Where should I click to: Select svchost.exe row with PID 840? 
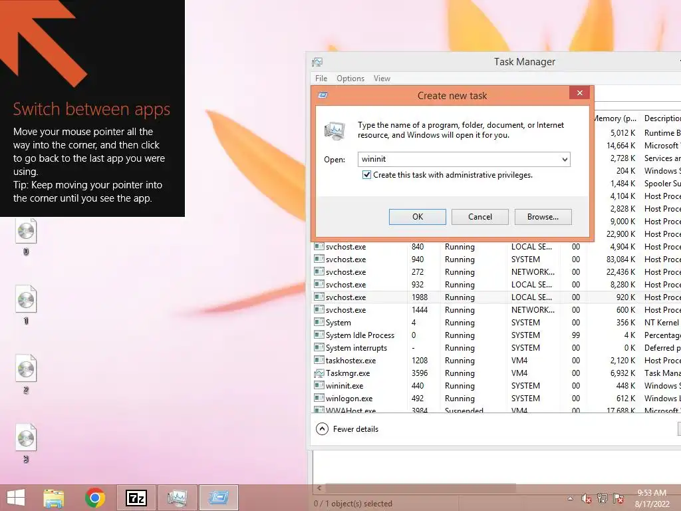pos(497,247)
